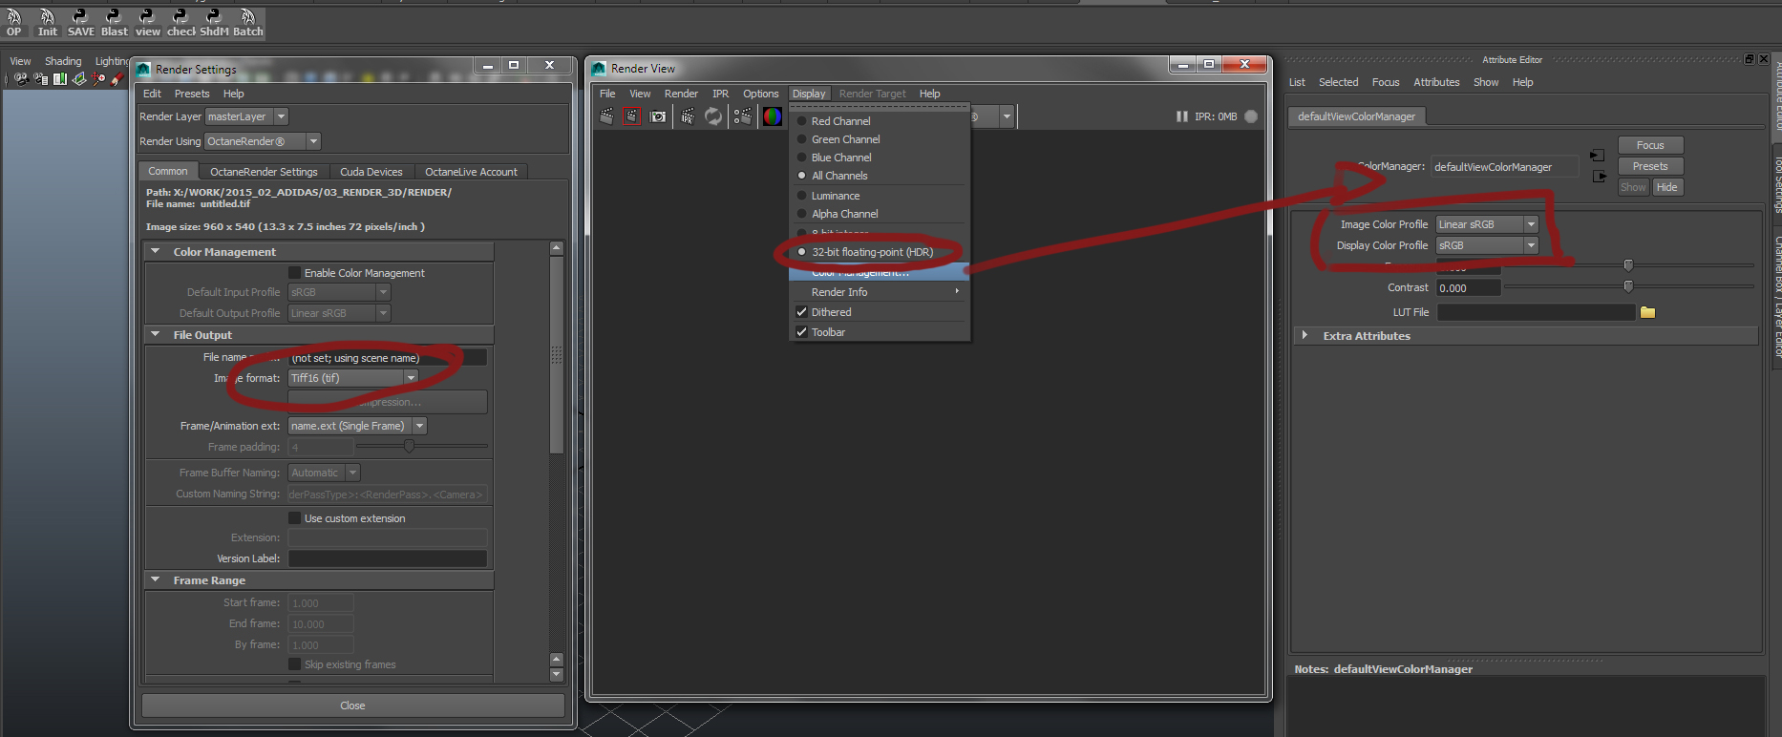Run the Batch shelf script
This screenshot has height=737, width=1782.
coord(247,23)
